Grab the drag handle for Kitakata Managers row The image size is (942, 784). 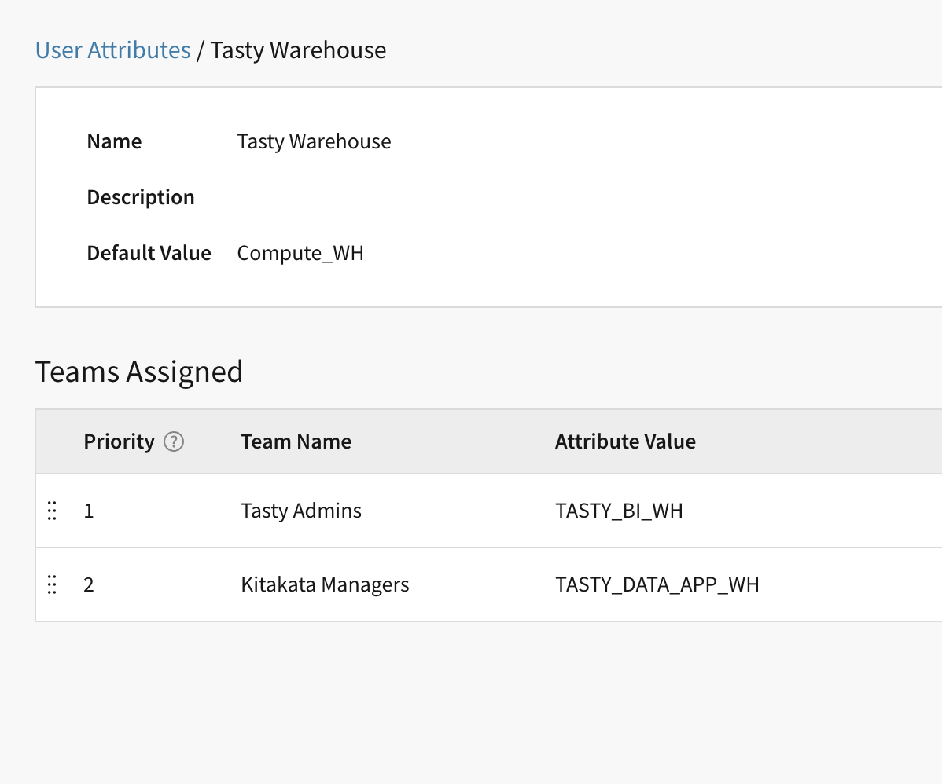pos(52,585)
